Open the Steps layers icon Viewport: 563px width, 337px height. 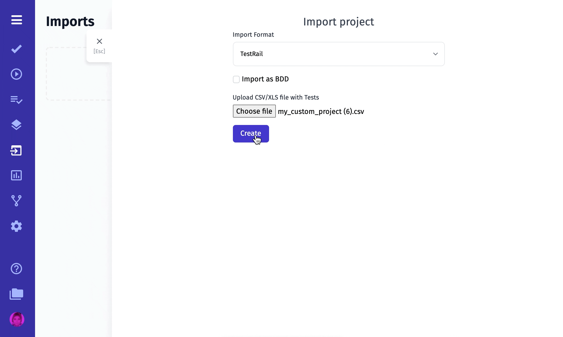pos(16,125)
